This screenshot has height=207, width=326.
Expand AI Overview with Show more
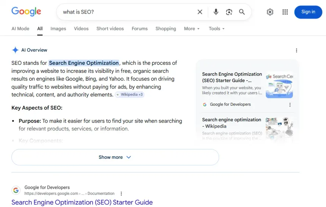coord(115,157)
